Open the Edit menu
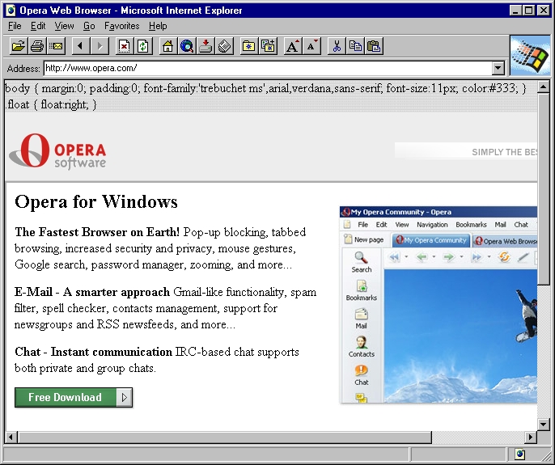This screenshot has width=555, height=465. tap(38, 26)
